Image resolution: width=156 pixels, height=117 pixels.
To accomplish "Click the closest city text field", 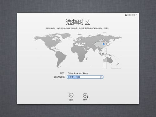I will click(x=84, y=77).
